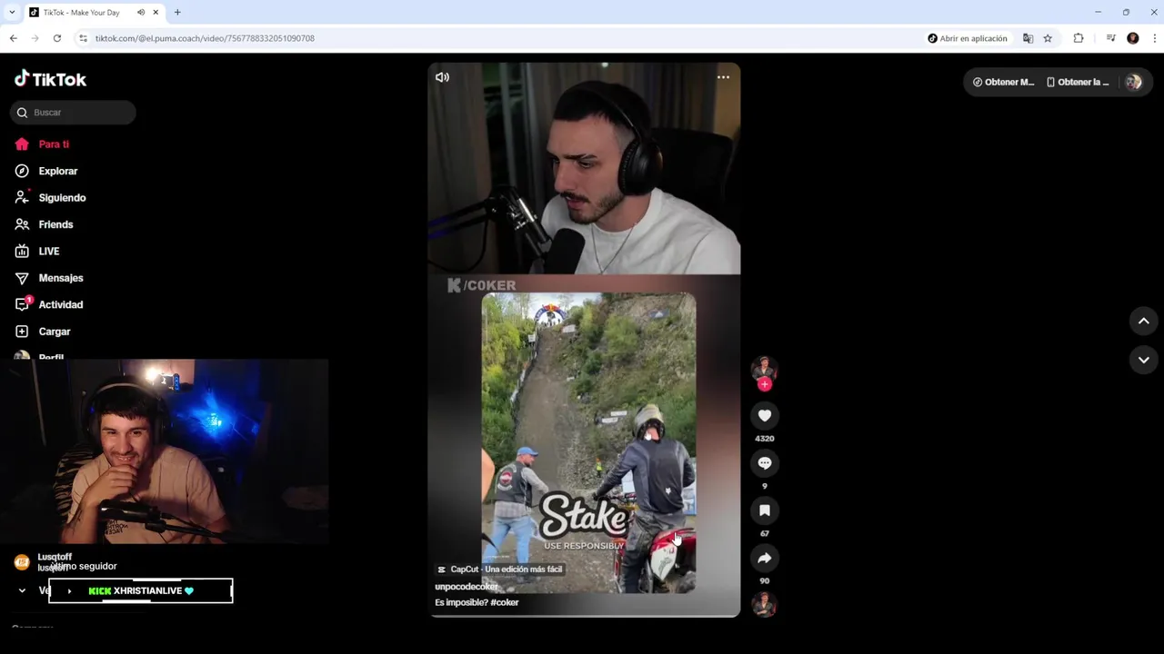
Task: Bookmark this page with the star icon
Action: (1048, 38)
